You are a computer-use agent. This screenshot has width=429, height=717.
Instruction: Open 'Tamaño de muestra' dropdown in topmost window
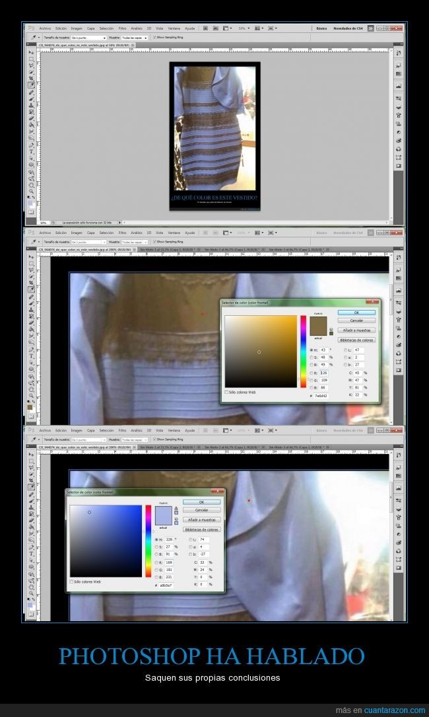pos(88,38)
